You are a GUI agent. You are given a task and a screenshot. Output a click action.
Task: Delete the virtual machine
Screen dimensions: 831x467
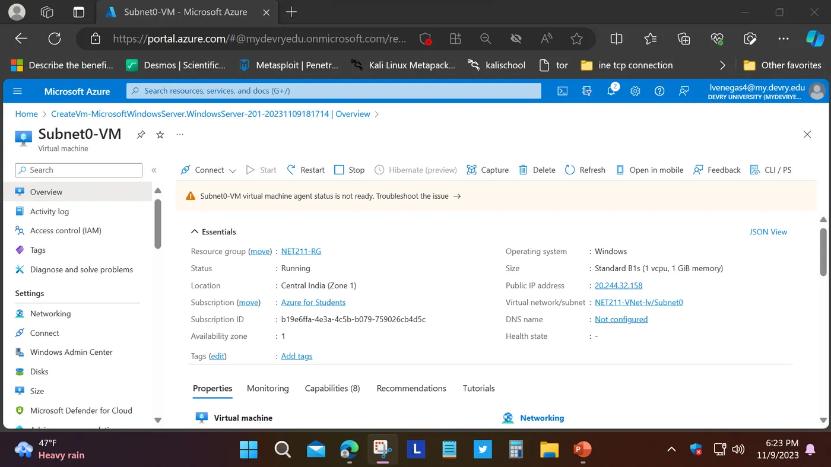point(537,170)
